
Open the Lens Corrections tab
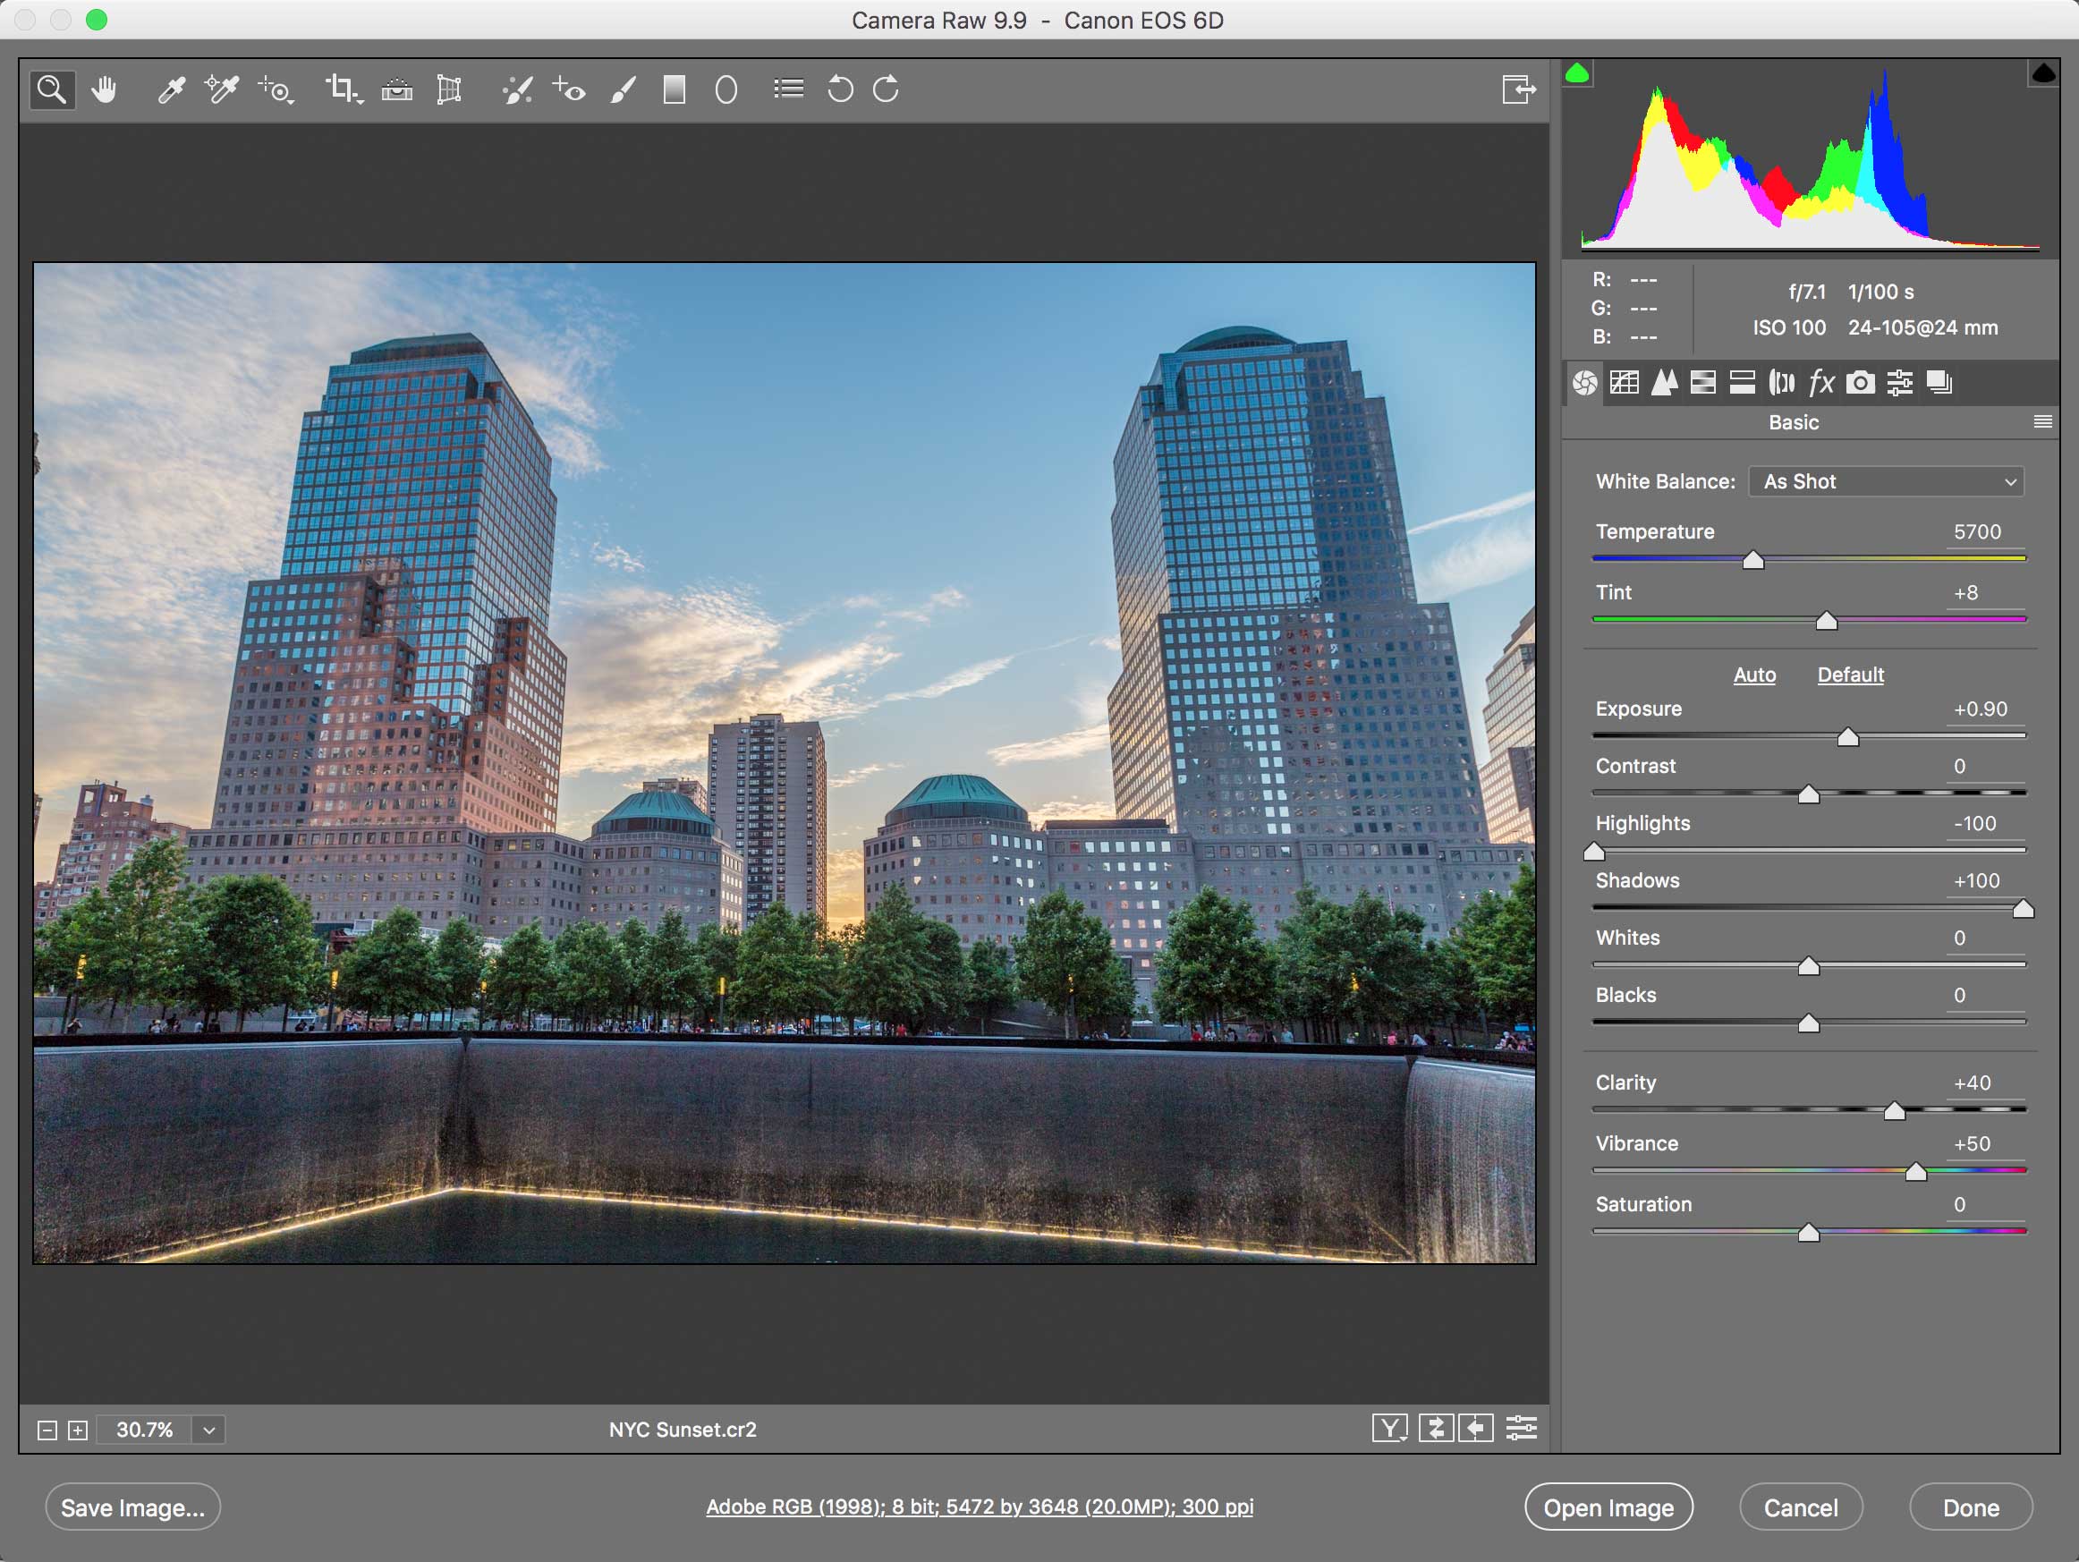[1780, 383]
